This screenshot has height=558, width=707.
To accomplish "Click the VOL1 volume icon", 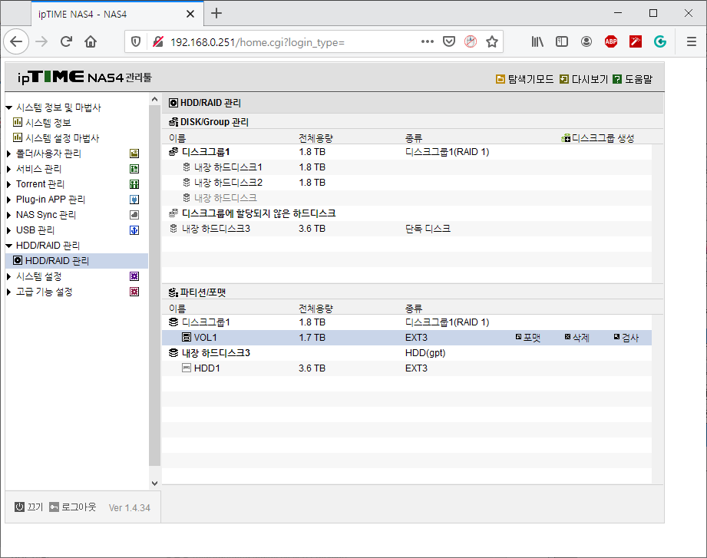I will [x=187, y=337].
